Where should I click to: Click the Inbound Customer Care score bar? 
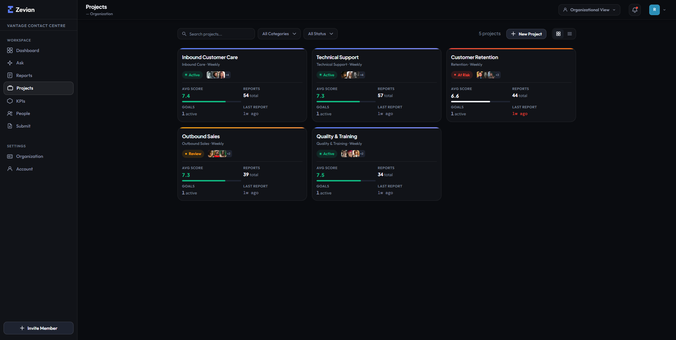pyautogui.click(x=211, y=102)
